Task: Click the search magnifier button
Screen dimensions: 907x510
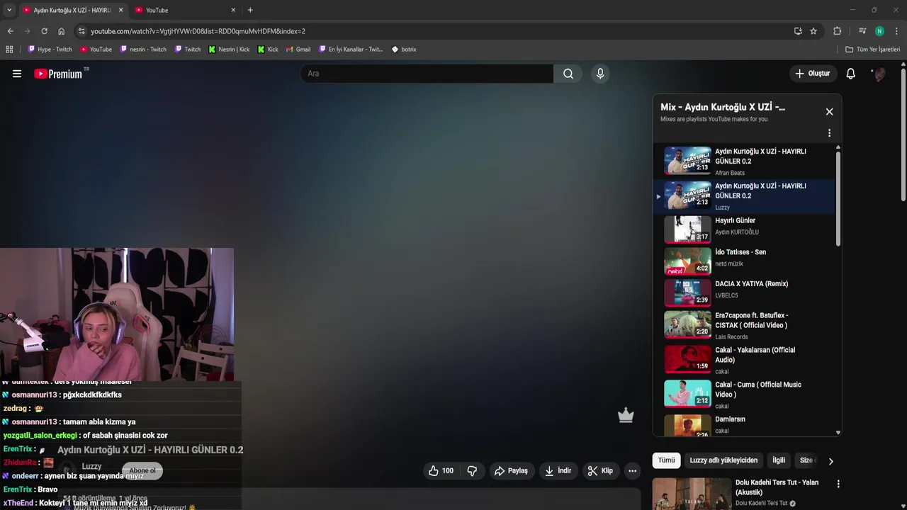Action: click(568, 74)
